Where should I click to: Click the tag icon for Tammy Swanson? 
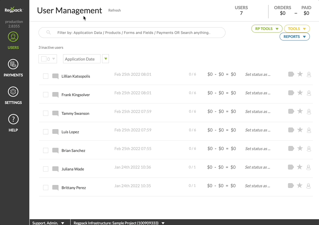tap(291, 111)
